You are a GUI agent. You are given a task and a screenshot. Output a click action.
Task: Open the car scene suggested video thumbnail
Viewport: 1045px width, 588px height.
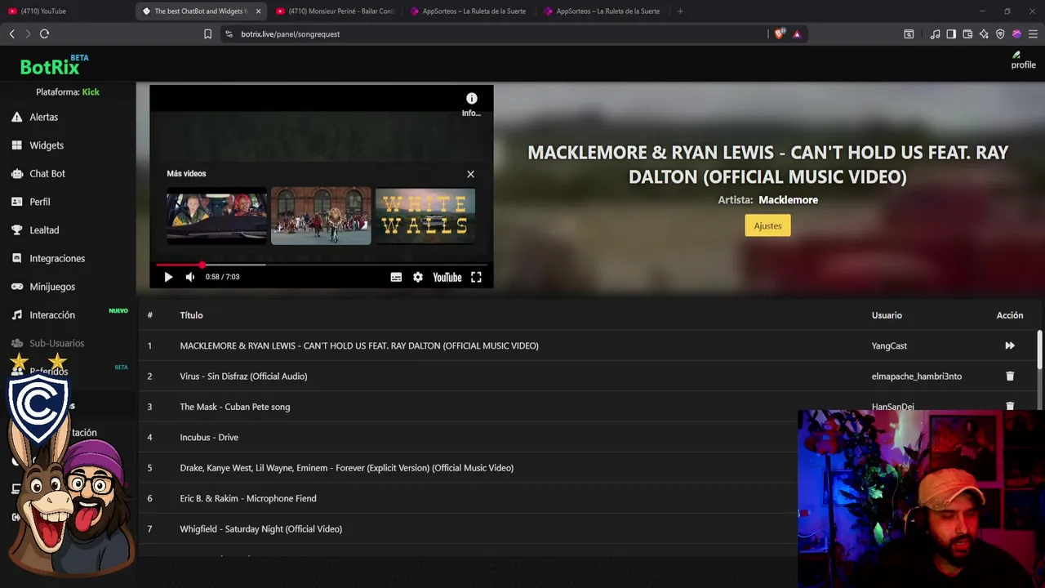point(216,216)
